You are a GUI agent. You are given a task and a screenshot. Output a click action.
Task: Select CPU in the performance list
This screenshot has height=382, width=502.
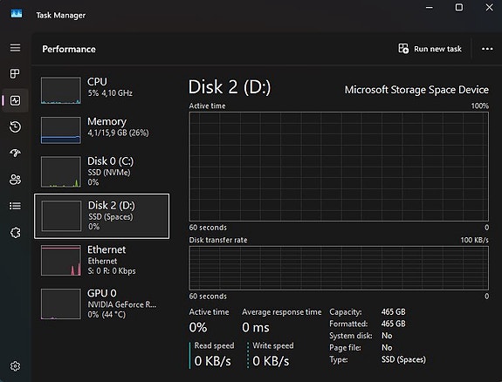[102, 90]
